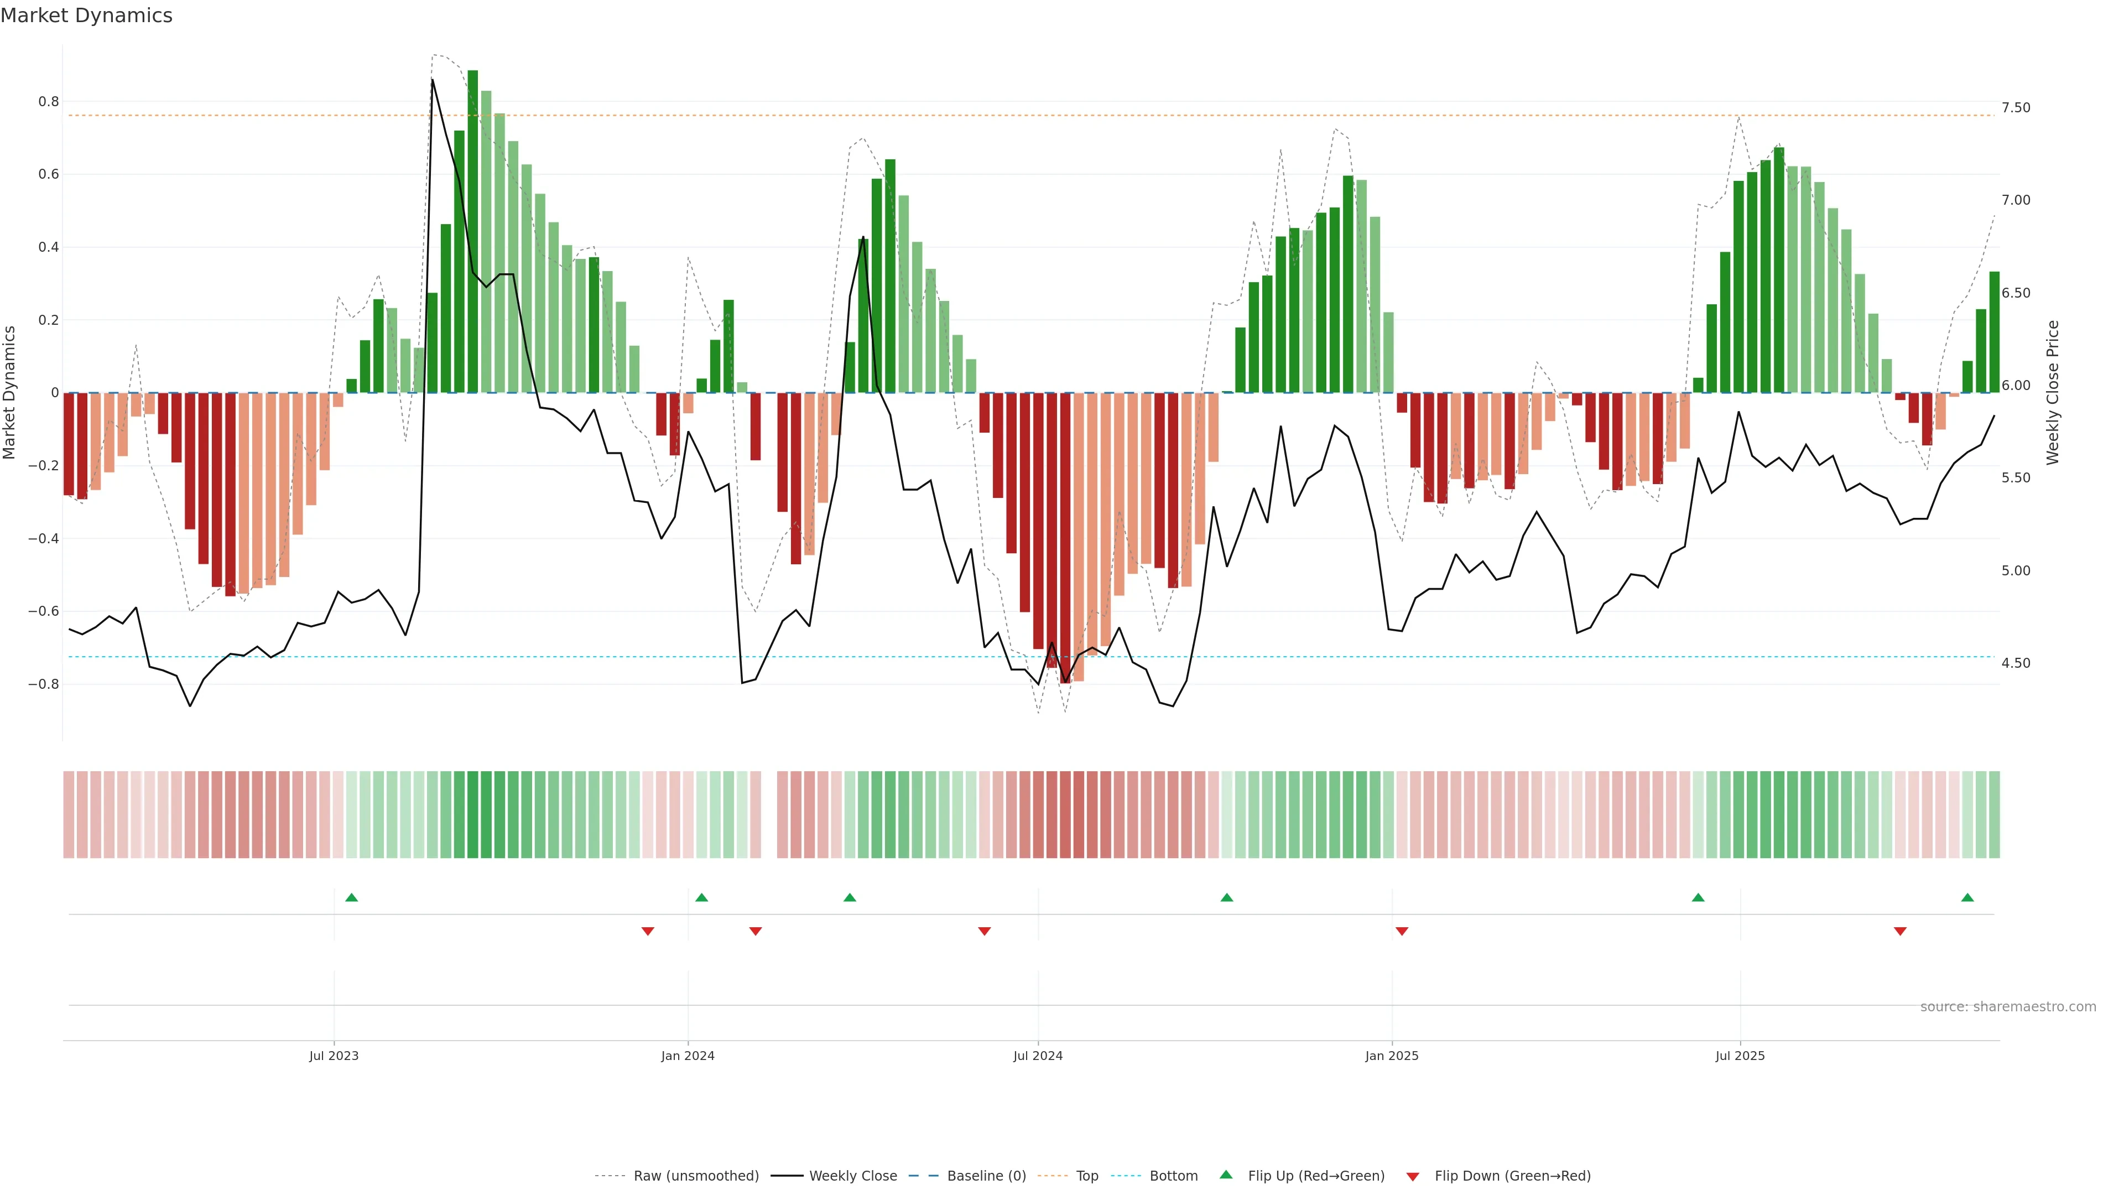Click the green Flip Up triangle icon in legend
This screenshot has width=2124, height=1195.
pyautogui.click(x=1226, y=1175)
